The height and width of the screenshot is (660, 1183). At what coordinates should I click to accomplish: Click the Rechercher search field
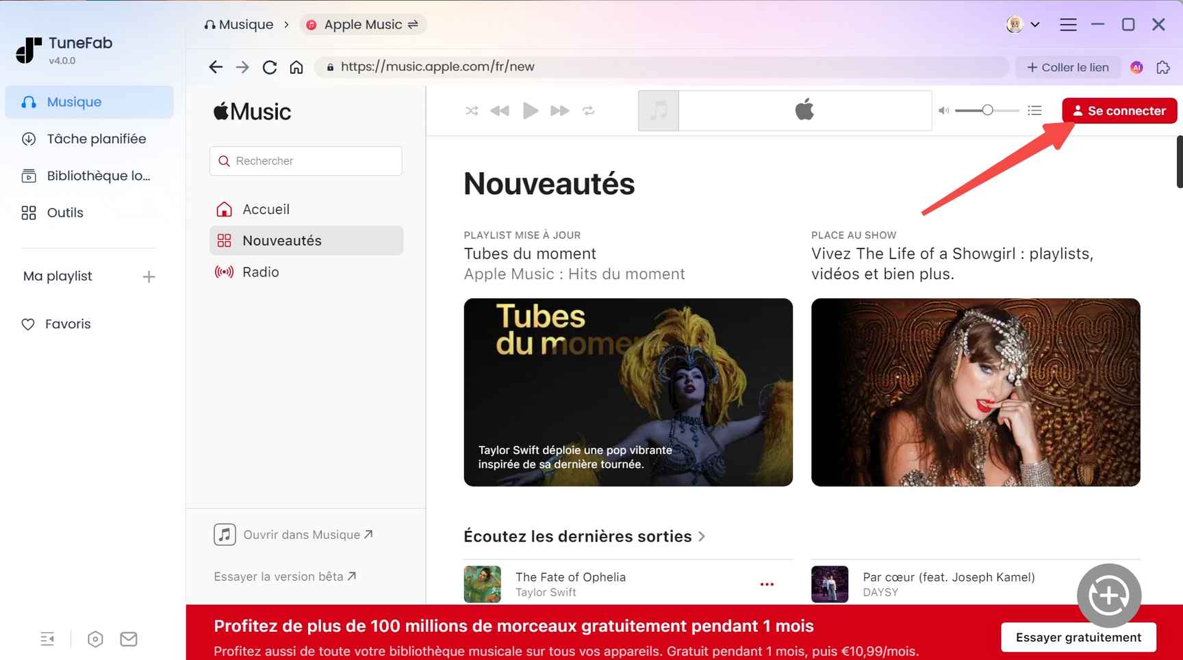point(306,161)
